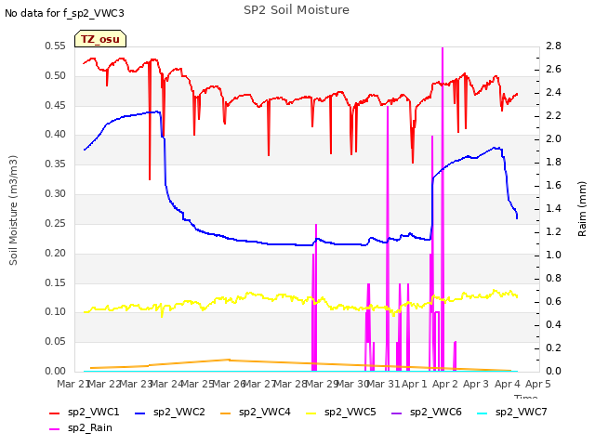Screen dimensions: 595x446
Task: Click the Mar 26 date tick label
Action: click(x=229, y=384)
